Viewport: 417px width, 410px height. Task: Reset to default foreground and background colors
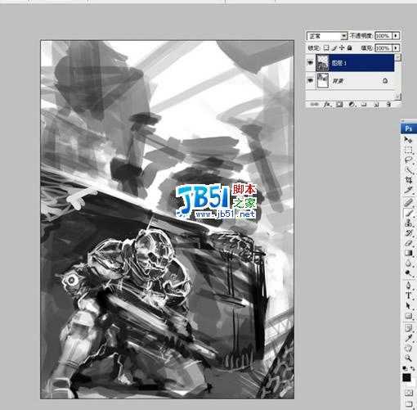[405, 368]
